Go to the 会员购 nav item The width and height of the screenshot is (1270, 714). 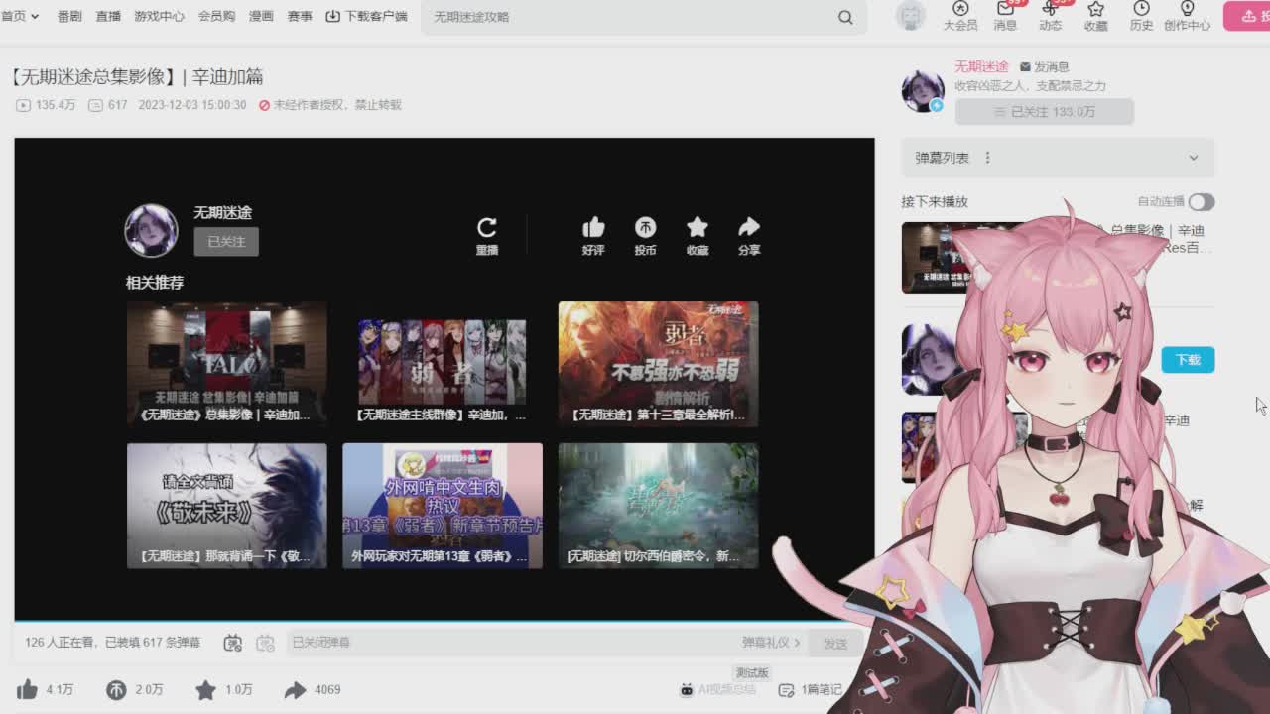click(x=216, y=16)
